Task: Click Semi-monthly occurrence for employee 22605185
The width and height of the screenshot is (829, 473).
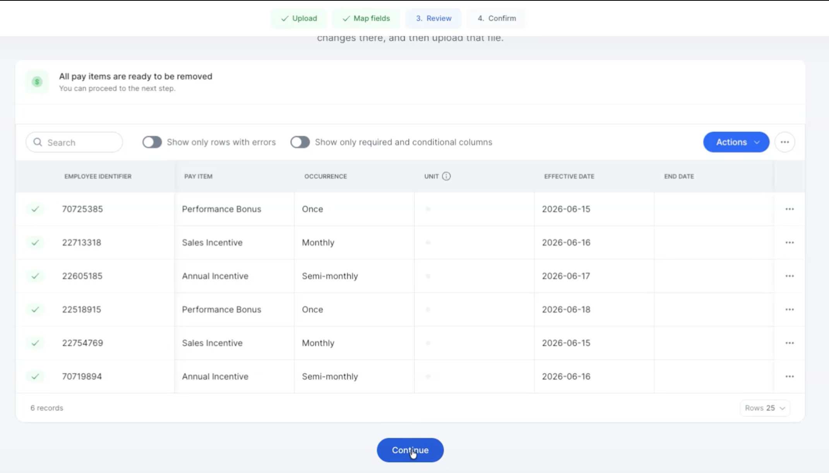Action: click(x=330, y=276)
